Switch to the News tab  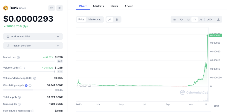coord(114,6)
